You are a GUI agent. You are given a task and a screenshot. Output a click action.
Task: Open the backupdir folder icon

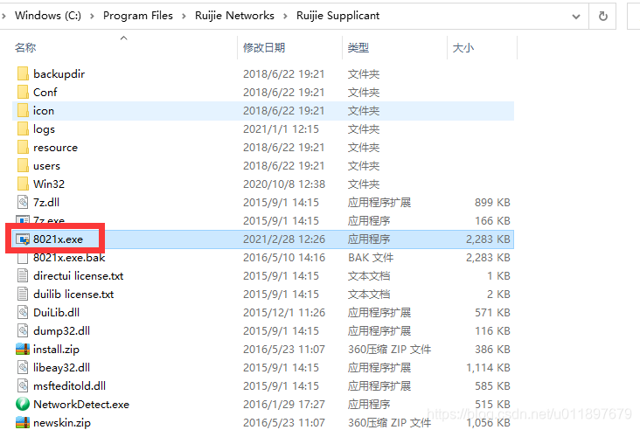[x=23, y=73]
